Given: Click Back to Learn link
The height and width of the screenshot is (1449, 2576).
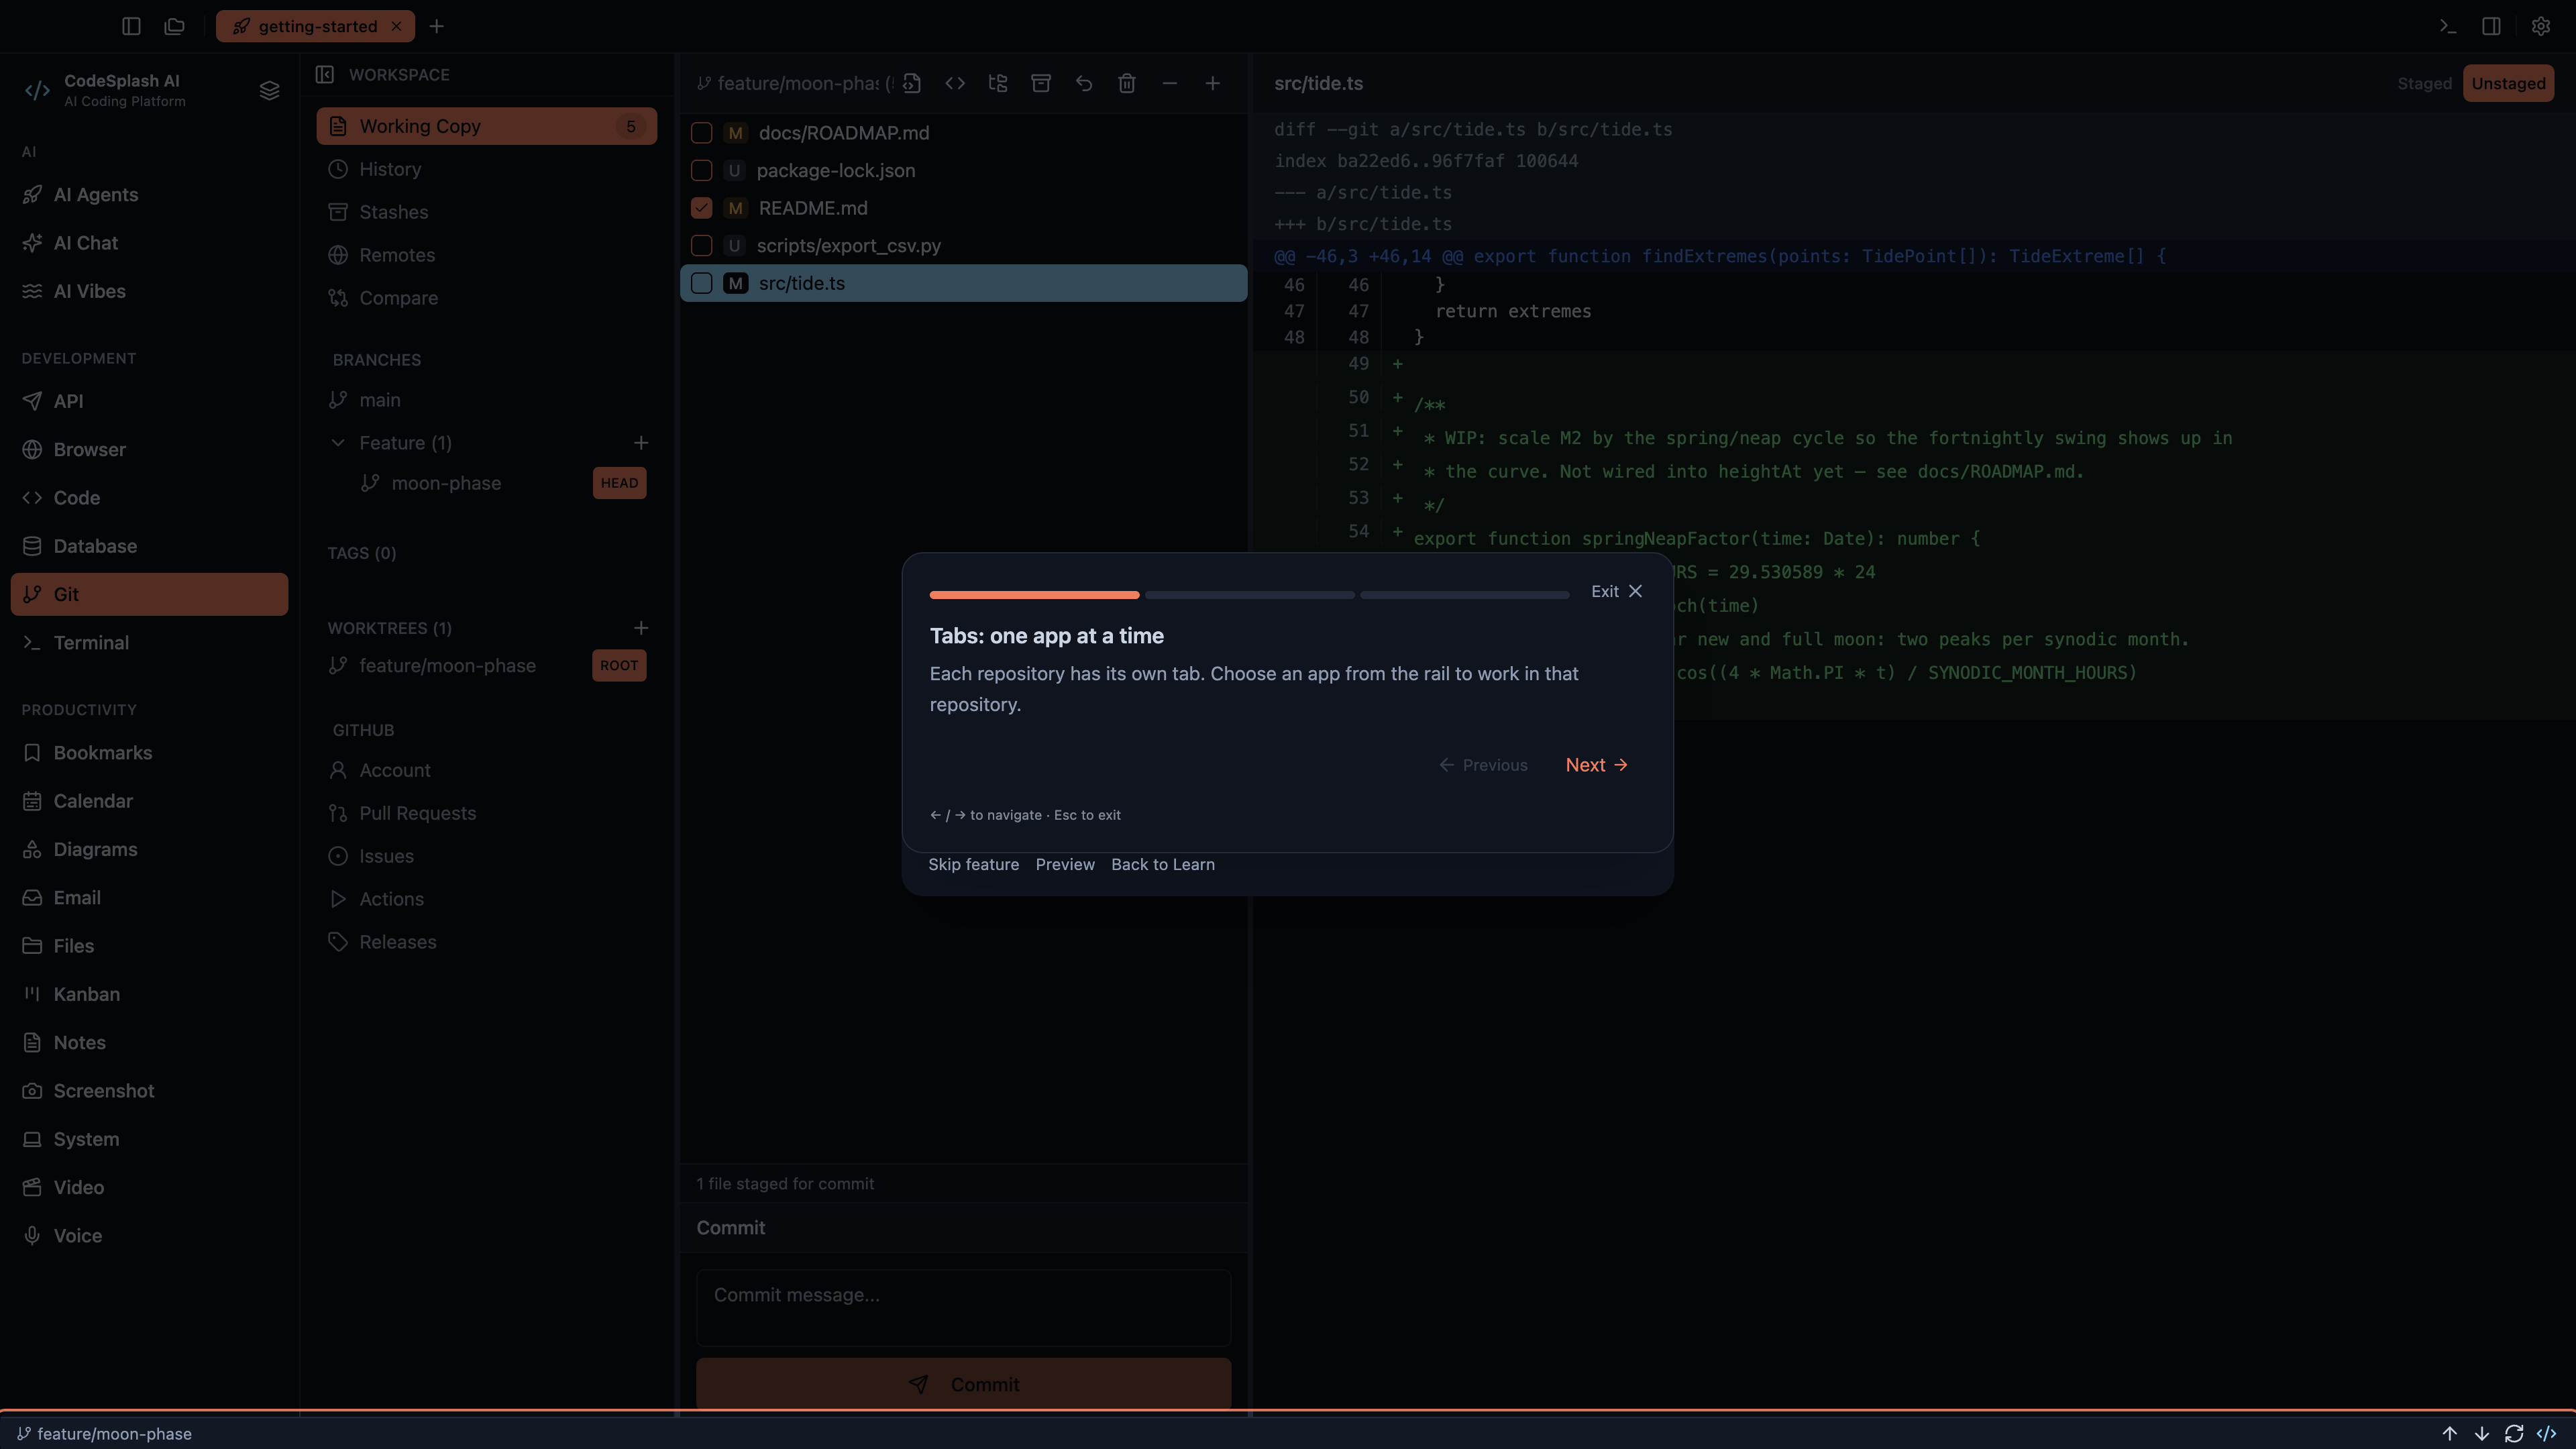Looking at the screenshot, I should click(1163, 864).
